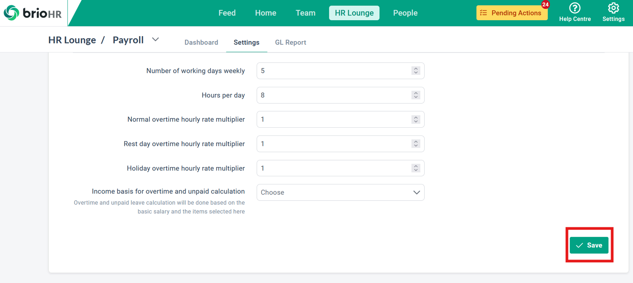The height and width of the screenshot is (283, 633).
Task: Click the Save button
Action: click(589, 245)
